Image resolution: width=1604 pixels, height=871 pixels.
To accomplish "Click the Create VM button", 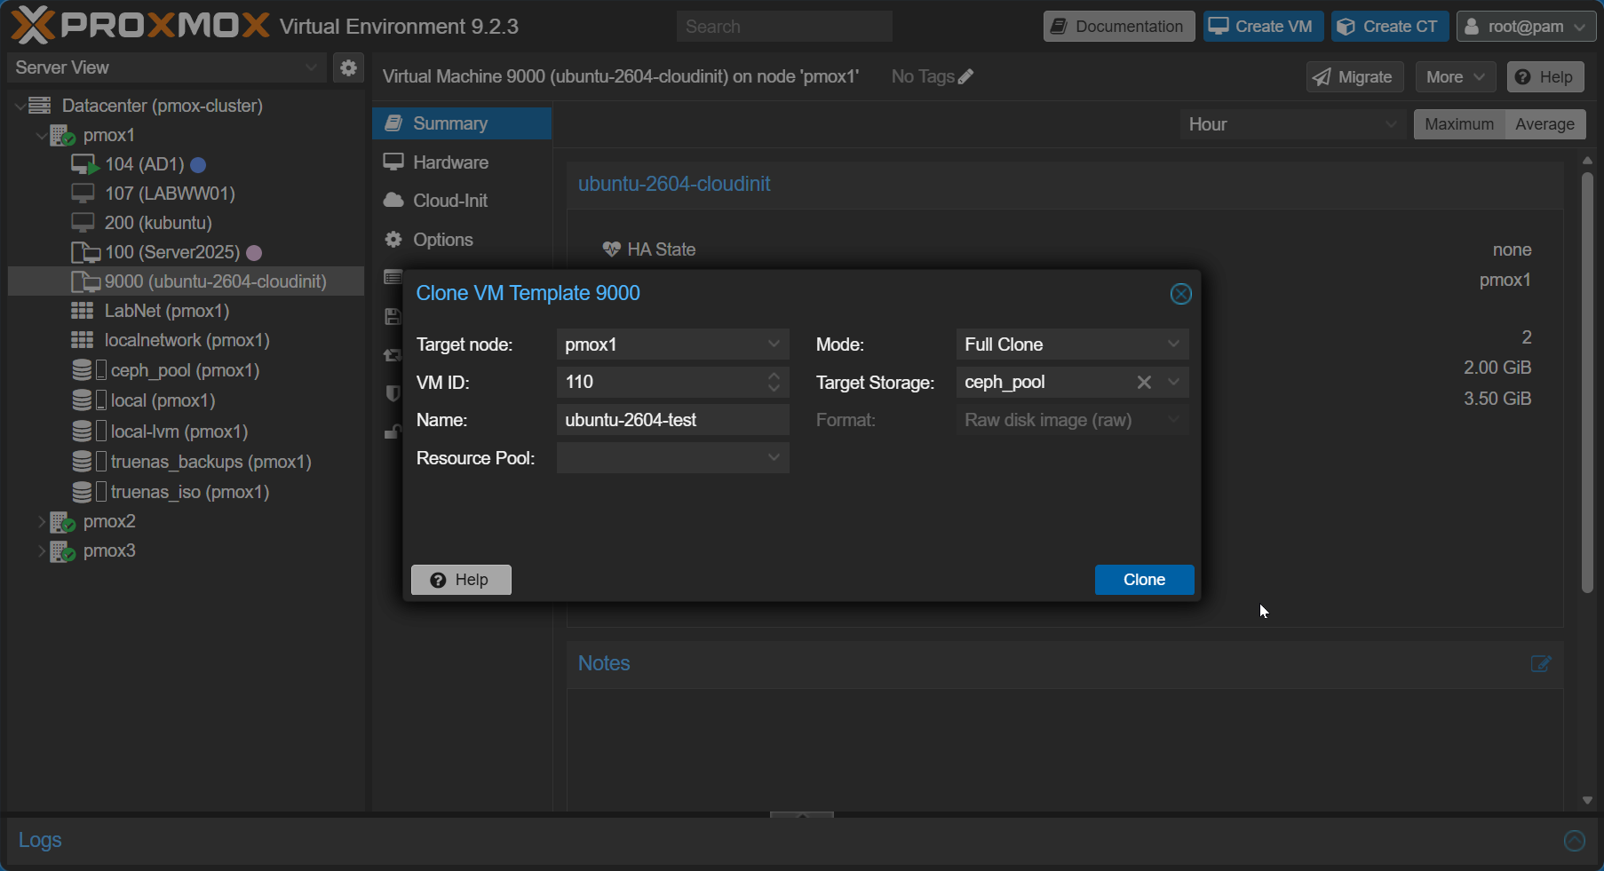I will (1264, 27).
